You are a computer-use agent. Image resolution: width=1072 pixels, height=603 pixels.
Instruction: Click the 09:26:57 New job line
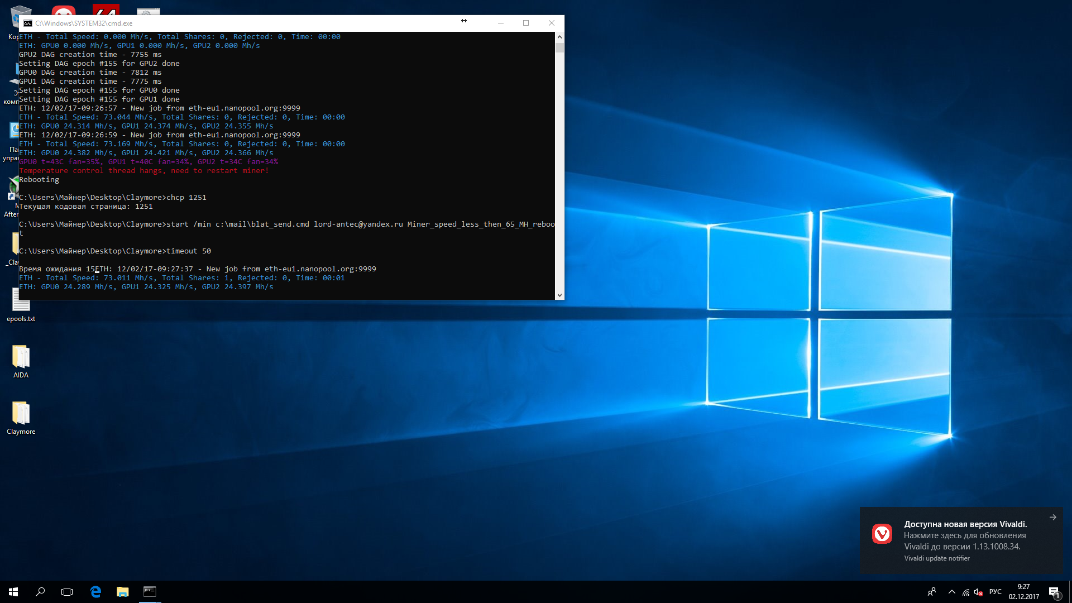pyautogui.click(x=160, y=108)
